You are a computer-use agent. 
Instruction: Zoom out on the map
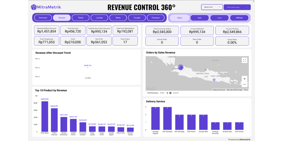click(244, 84)
